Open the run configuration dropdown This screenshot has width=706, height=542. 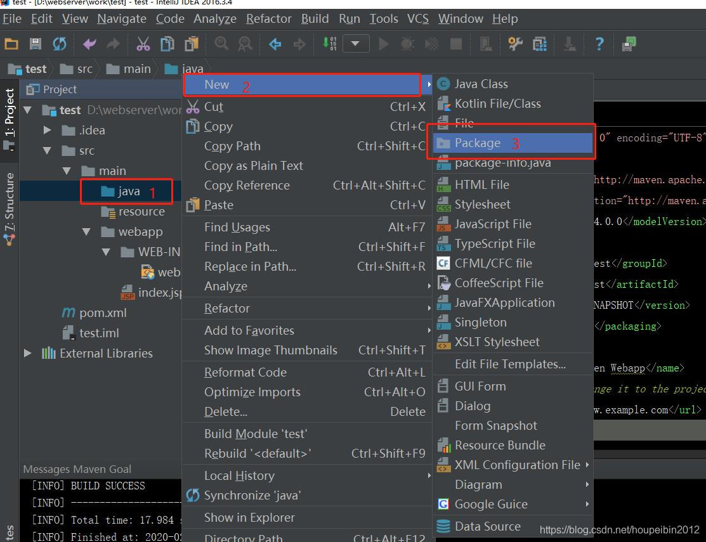(356, 44)
